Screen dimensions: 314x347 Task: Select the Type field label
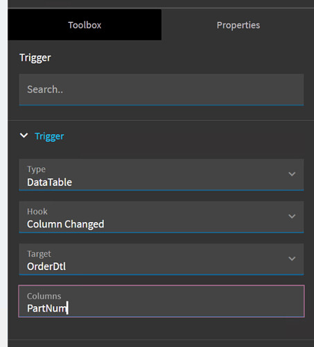(x=36, y=169)
